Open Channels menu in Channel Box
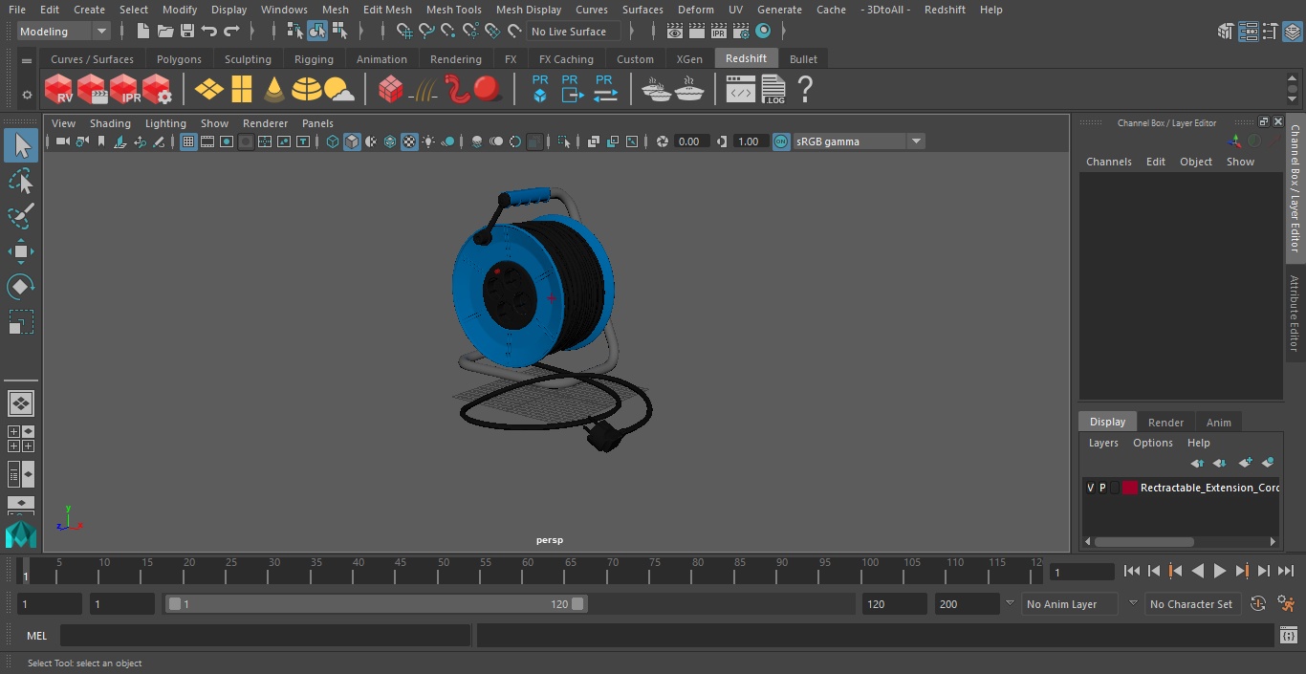 pos(1108,162)
